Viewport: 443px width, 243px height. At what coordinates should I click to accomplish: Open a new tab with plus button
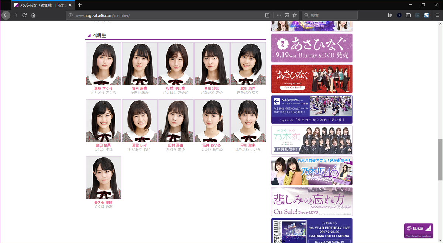[x=79, y=5]
